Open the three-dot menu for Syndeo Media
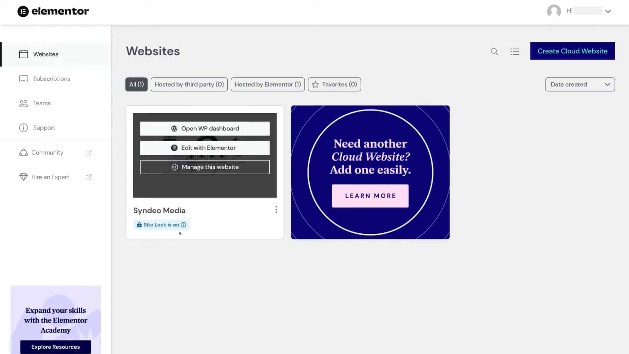 point(276,210)
